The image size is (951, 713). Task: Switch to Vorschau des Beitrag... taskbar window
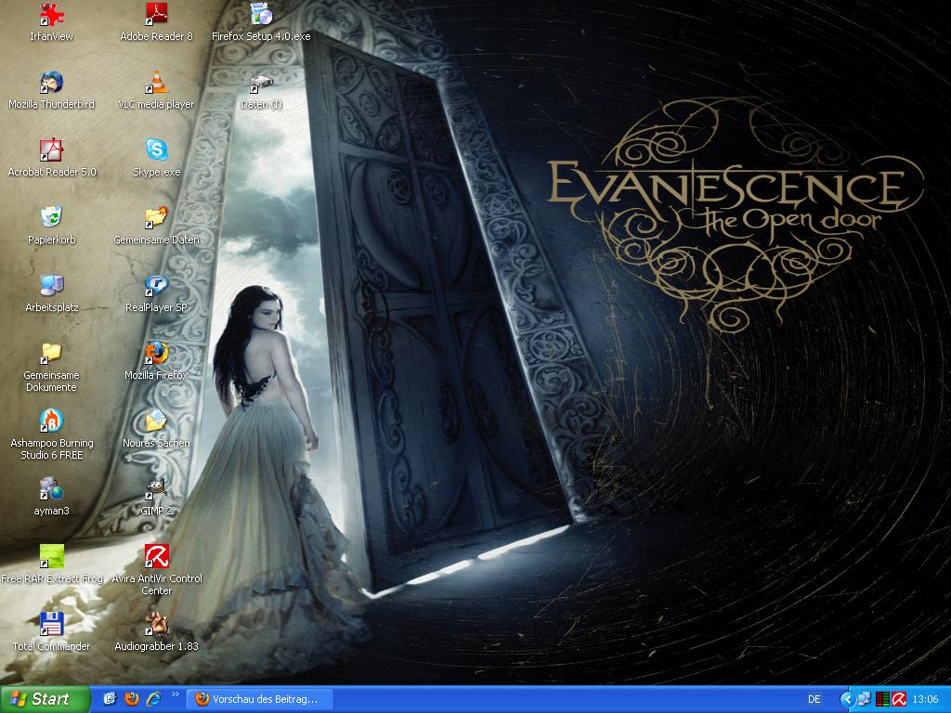tap(260, 700)
